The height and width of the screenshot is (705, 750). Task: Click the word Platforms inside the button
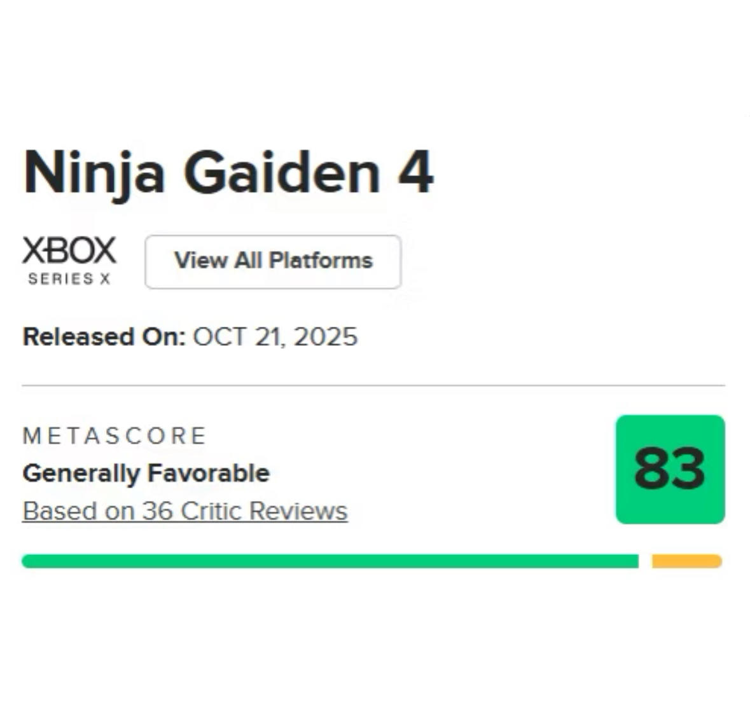(320, 261)
